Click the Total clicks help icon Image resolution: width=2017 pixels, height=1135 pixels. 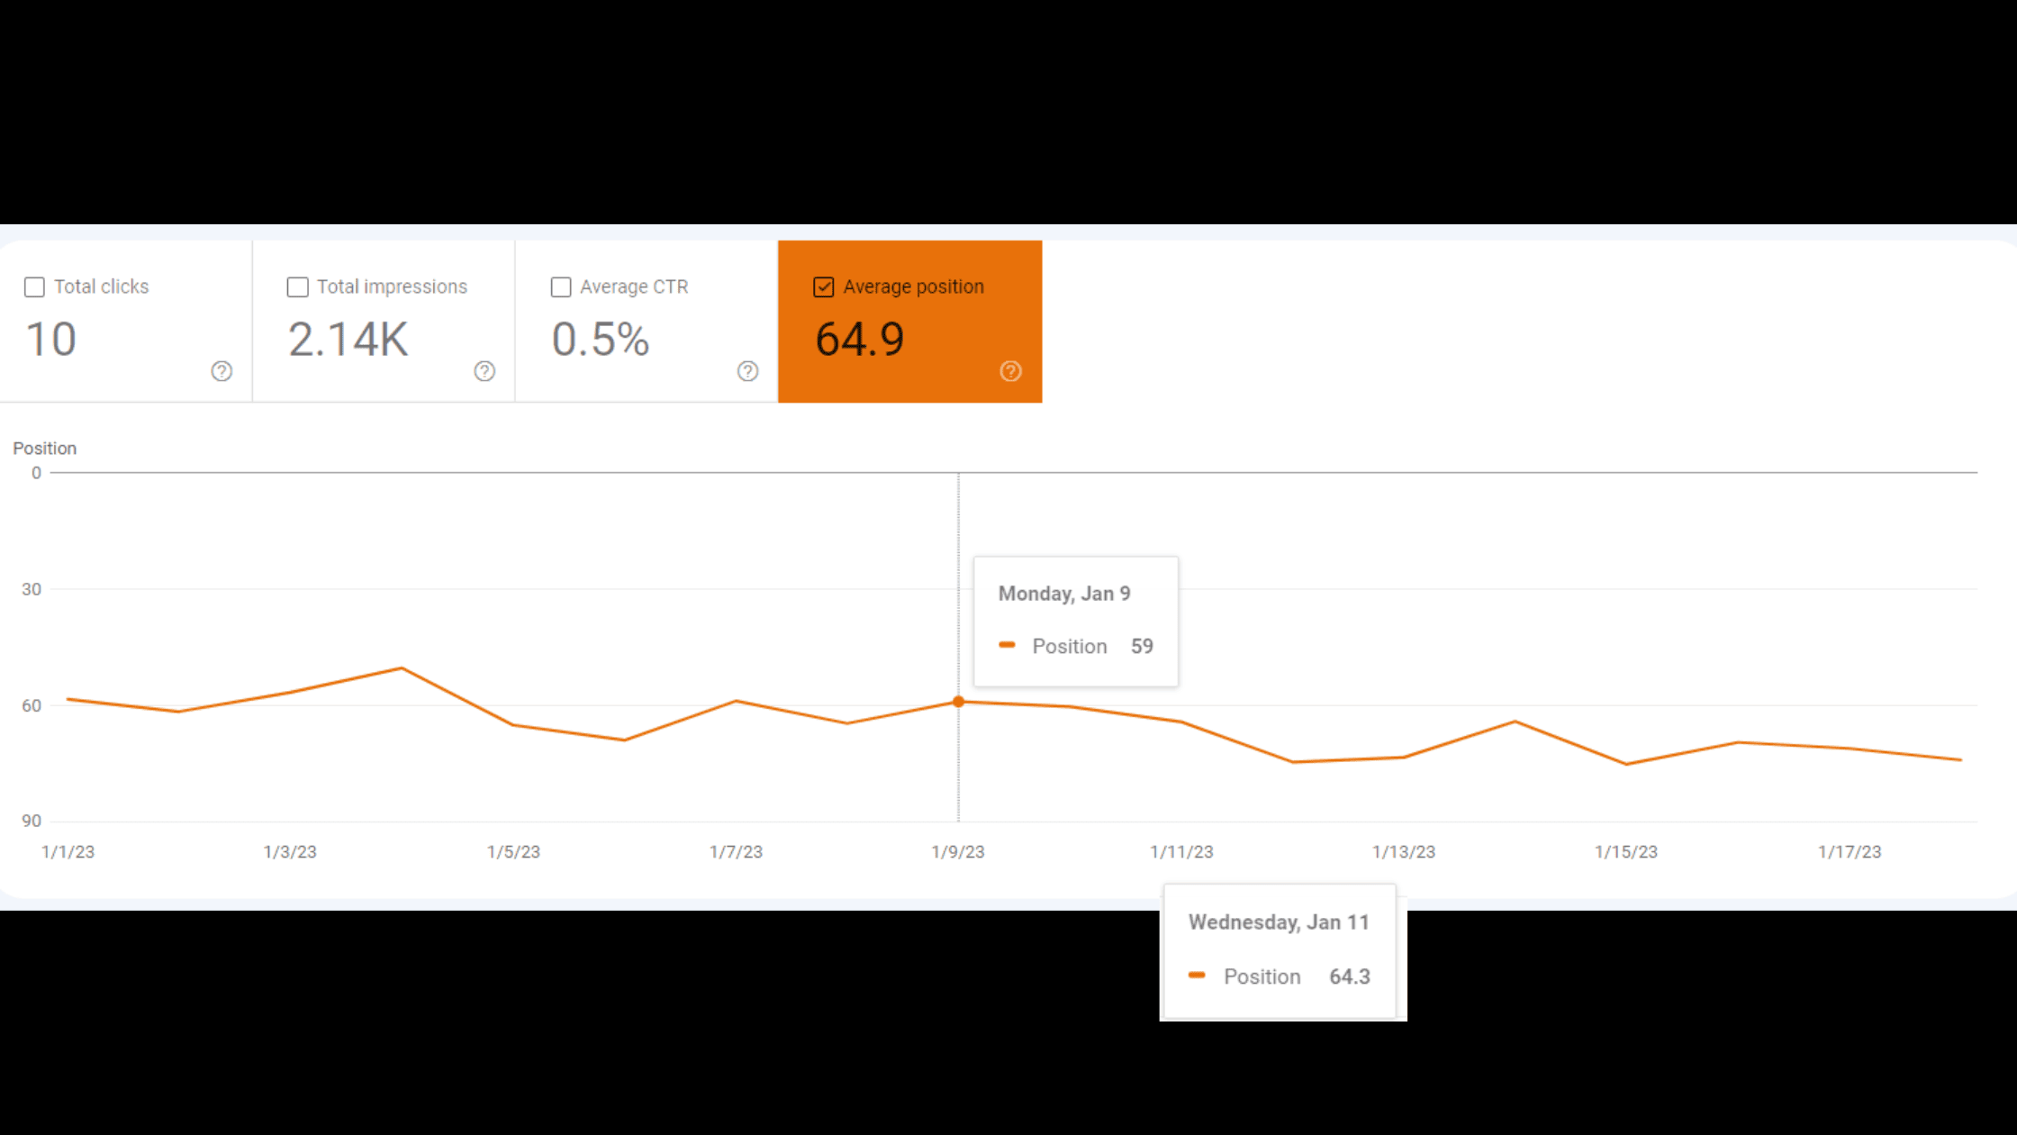pos(222,371)
